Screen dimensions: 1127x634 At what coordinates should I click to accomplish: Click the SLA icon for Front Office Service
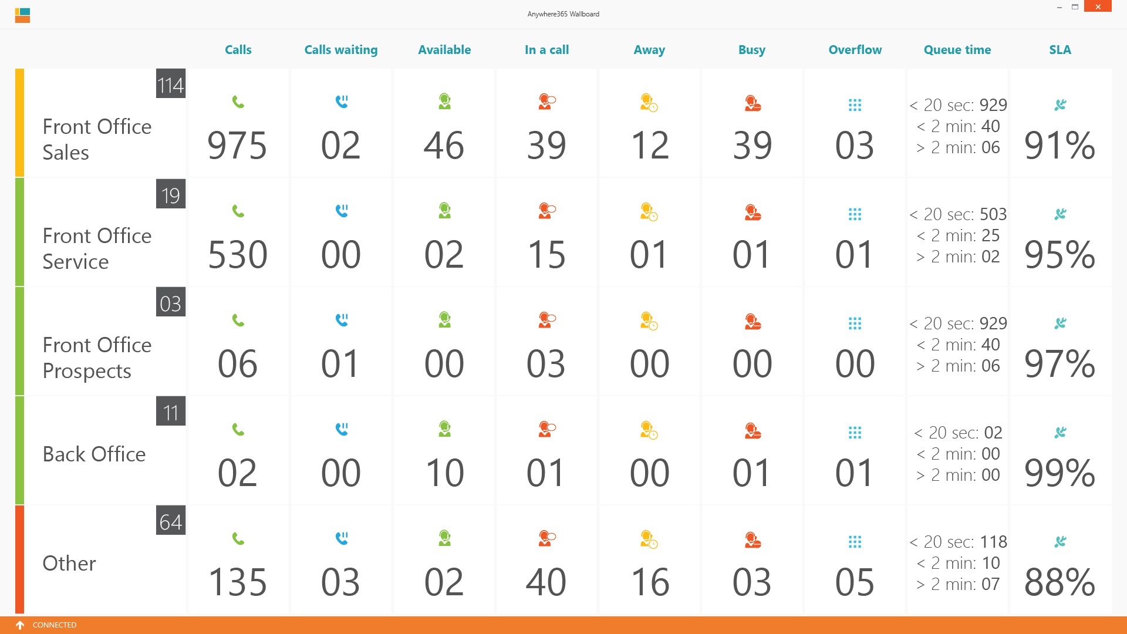(1060, 214)
